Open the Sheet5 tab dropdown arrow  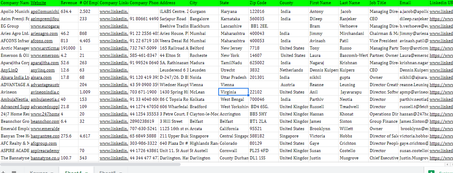[x=121, y=172]
